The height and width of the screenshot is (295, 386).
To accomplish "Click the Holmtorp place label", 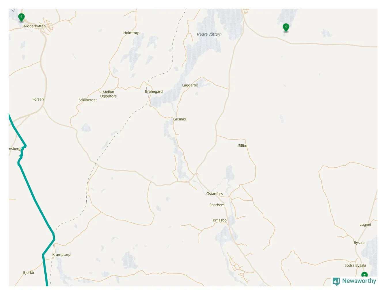I will 131,33.
